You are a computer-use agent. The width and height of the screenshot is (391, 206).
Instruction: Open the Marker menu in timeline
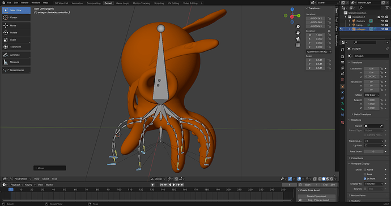50,185
